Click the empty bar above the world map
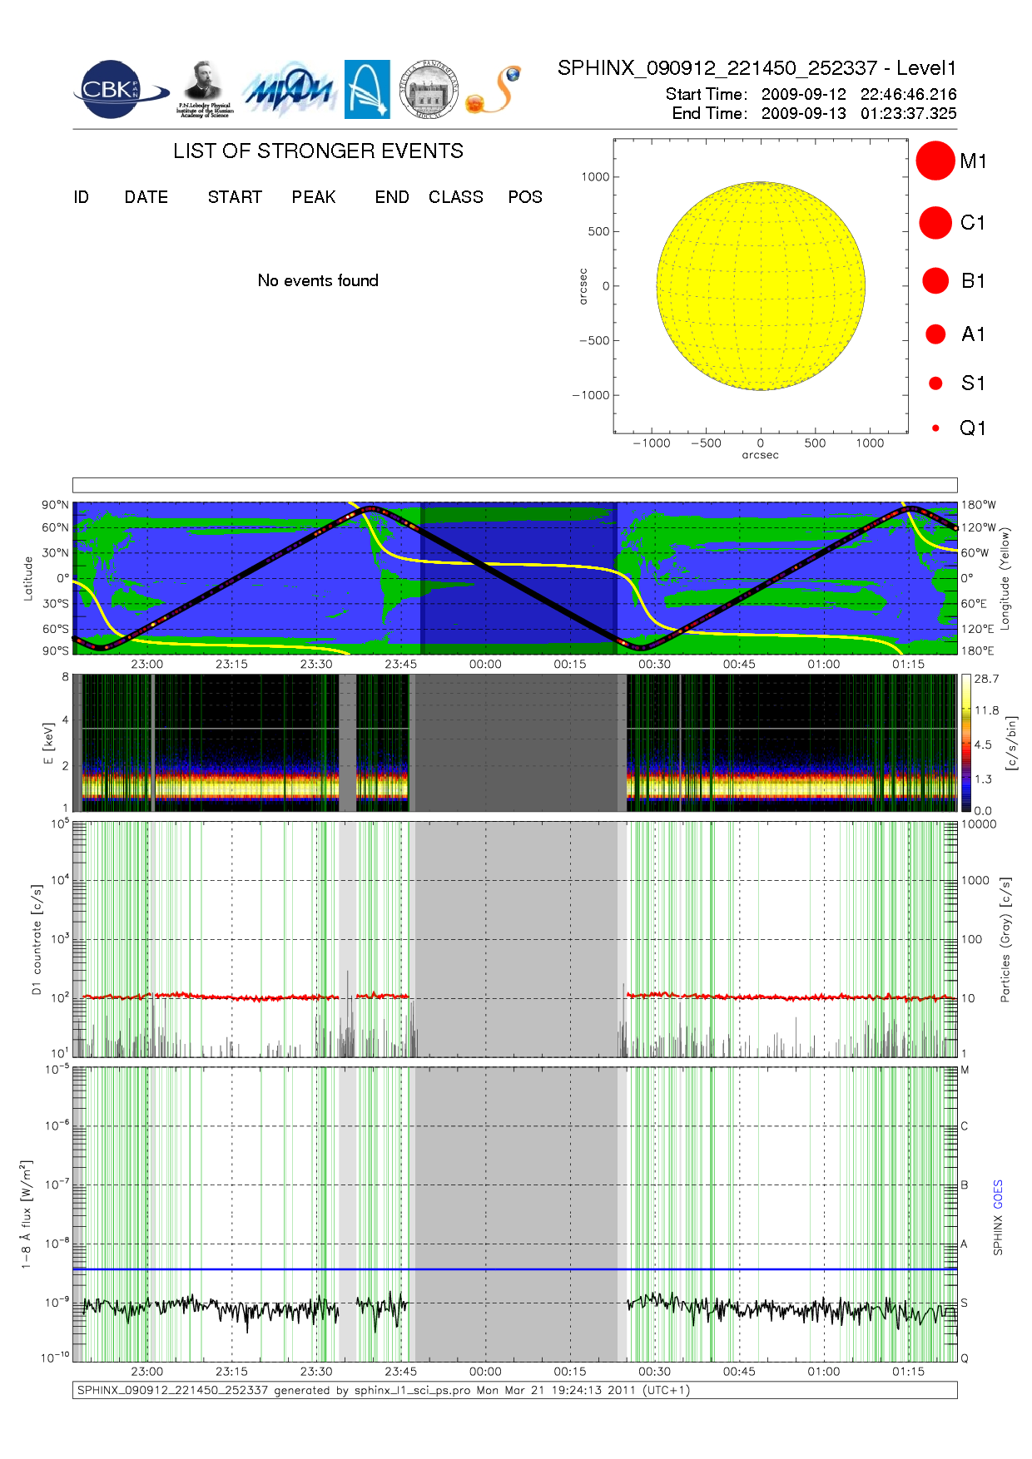 [514, 485]
